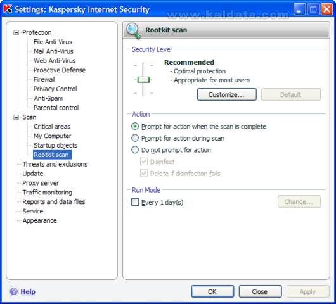Enable the Every 1 day(s) schedule

135,202
